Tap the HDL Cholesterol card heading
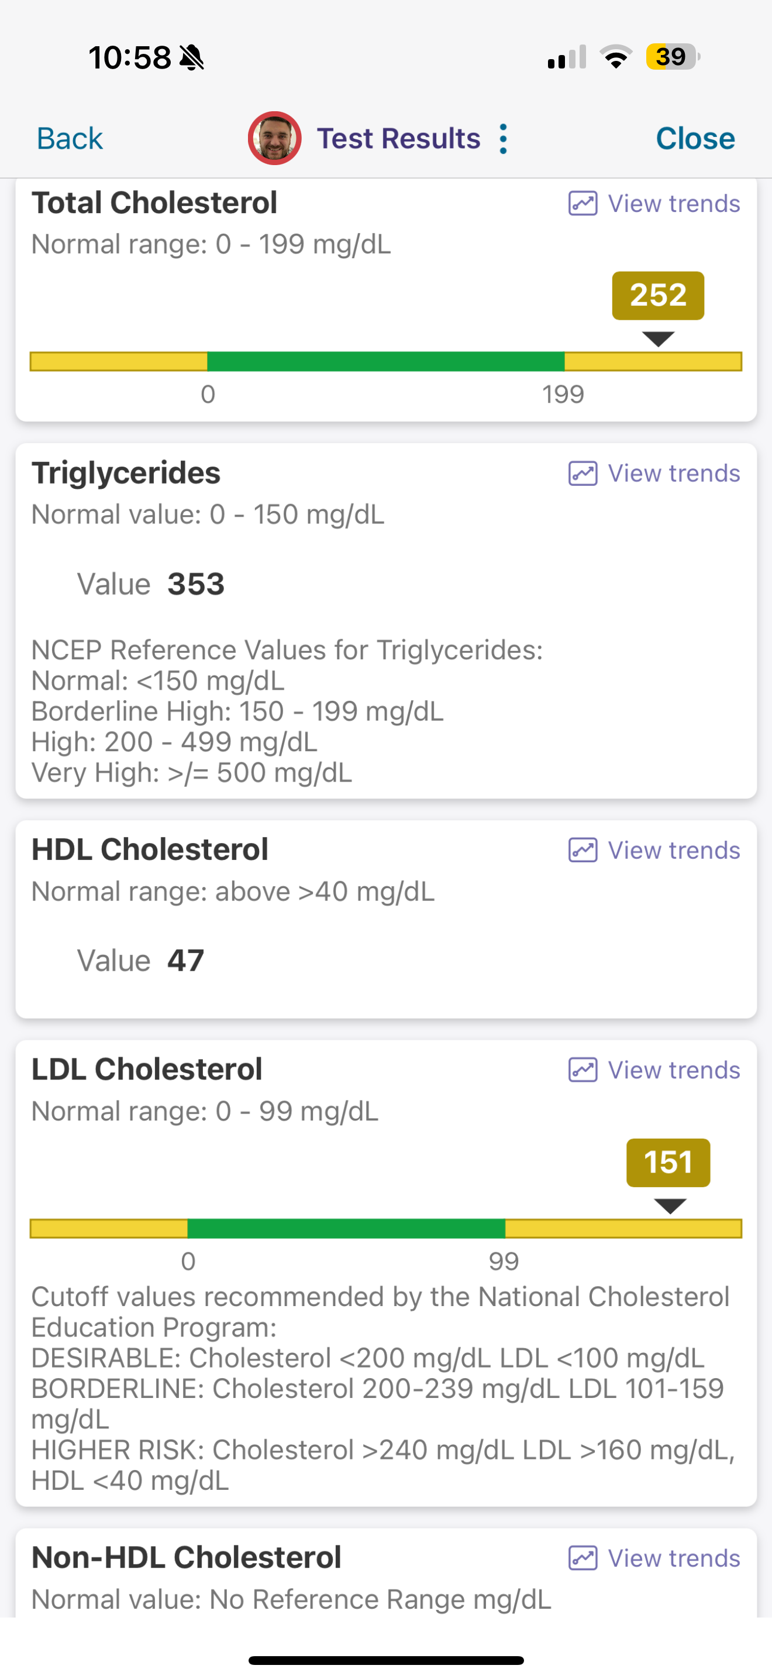 point(150,849)
